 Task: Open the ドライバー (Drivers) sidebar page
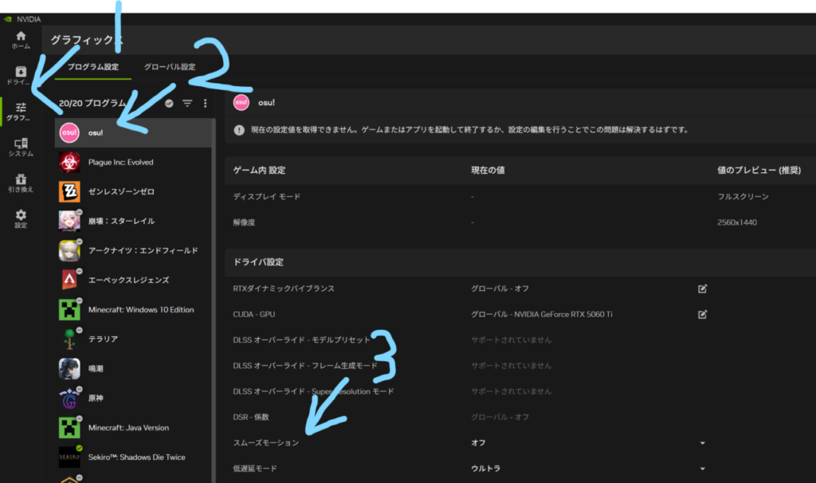(21, 75)
